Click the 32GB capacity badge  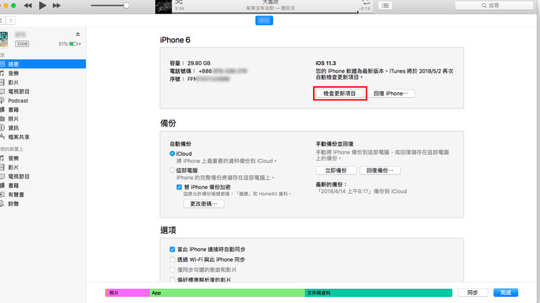(x=22, y=44)
